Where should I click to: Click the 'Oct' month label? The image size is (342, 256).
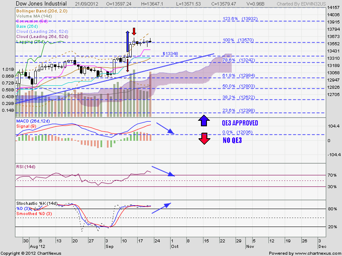point(175,246)
